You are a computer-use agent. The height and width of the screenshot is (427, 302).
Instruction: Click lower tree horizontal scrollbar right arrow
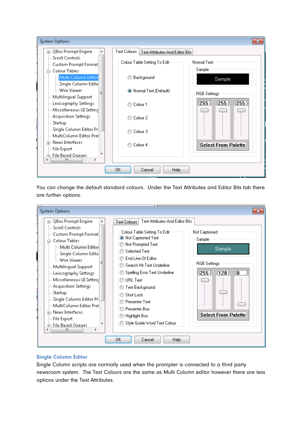(x=96, y=330)
